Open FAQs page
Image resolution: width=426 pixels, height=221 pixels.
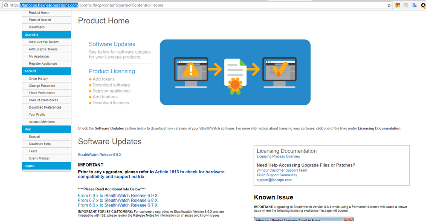[46, 151]
